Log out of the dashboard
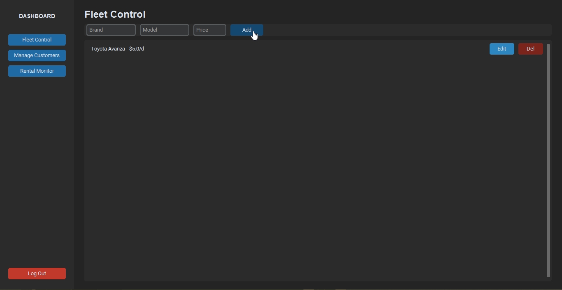This screenshot has height=290, width=562. (37, 274)
